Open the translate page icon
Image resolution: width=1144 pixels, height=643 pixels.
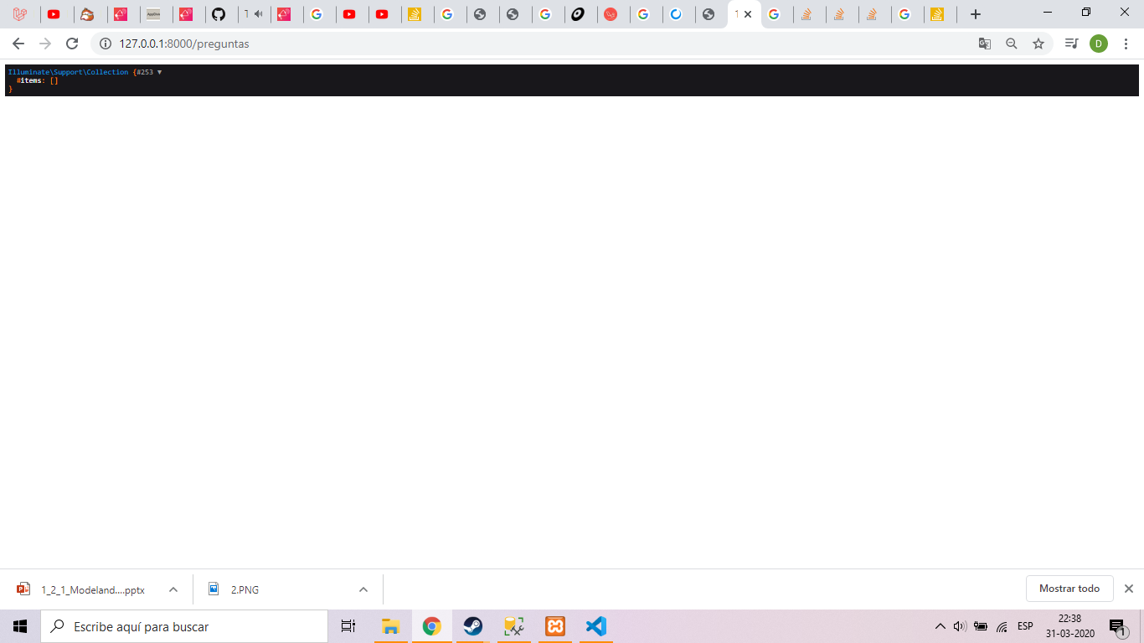point(985,44)
